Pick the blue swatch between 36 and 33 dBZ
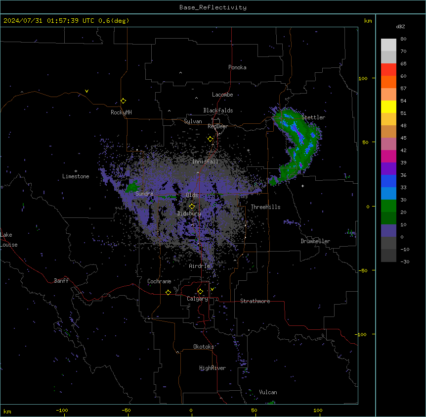 click(x=388, y=181)
